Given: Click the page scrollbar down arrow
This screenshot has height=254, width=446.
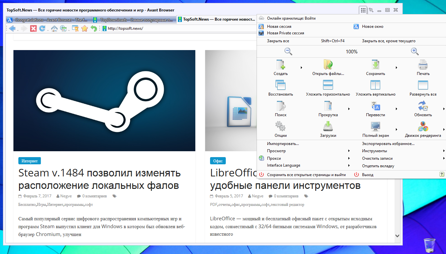Looking at the screenshot, I should (x=398, y=235).
